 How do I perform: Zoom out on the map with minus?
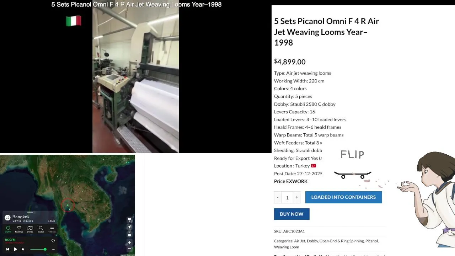point(129,249)
